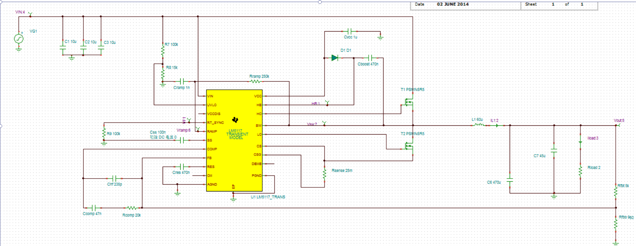Pick the Rramp 250k resistor symbol

click(255, 81)
